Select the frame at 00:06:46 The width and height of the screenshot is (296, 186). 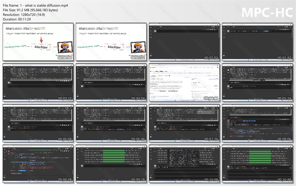coord(111,123)
